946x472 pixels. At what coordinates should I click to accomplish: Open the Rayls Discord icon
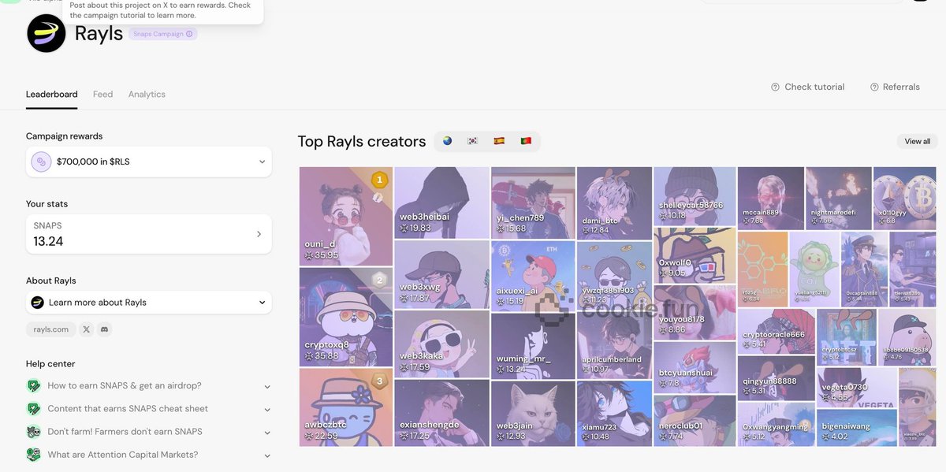click(x=104, y=329)
